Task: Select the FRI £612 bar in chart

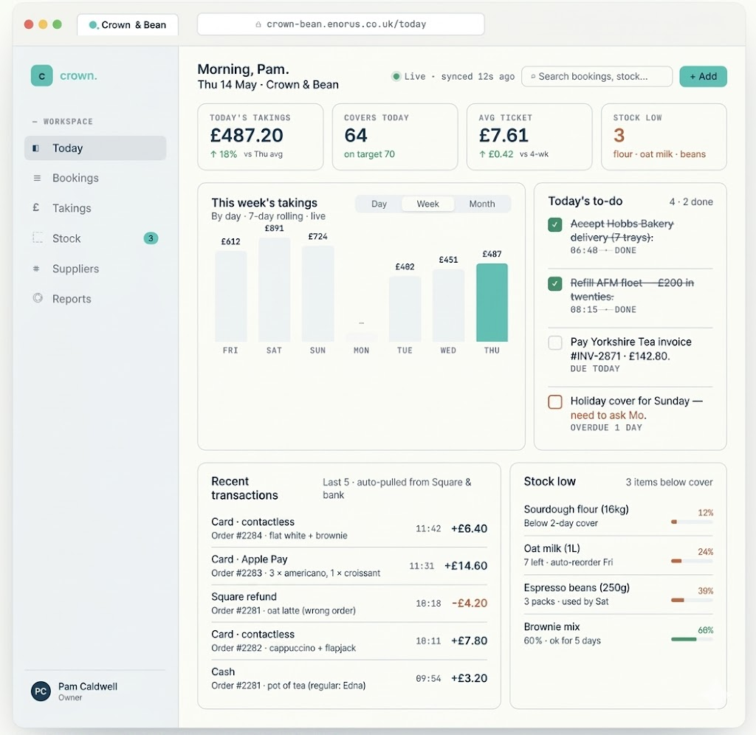Action: 231,296
